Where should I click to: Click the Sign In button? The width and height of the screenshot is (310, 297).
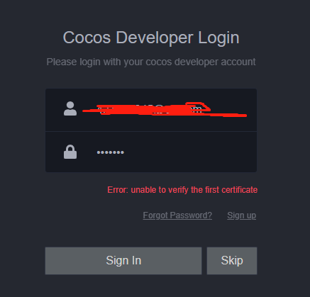123,261
